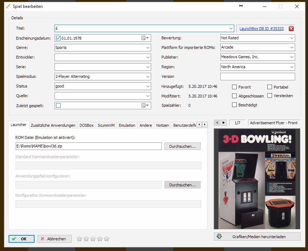Rate game with first star
This screenshot has height=251, width=308.
(79, 239)
